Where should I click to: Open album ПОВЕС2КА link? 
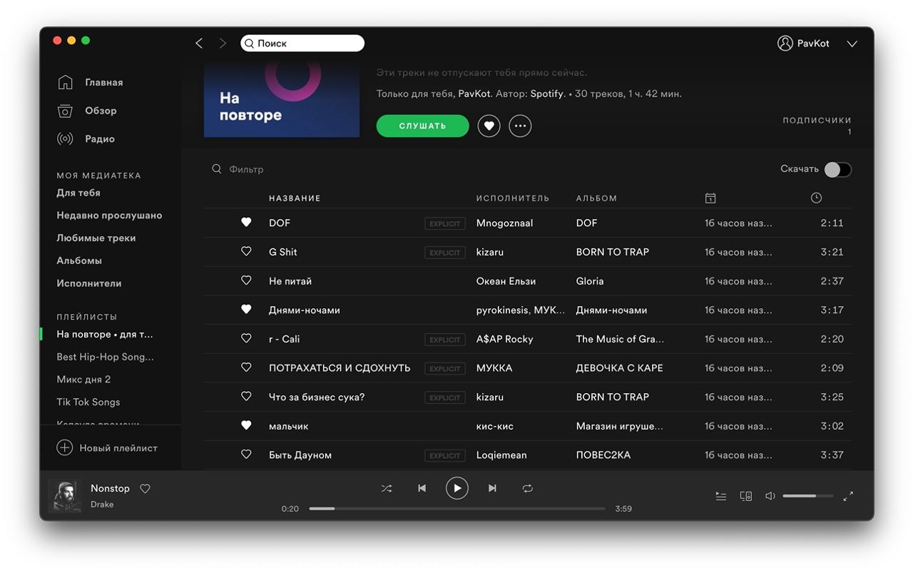pyautogui.click(x=603, y=455)
